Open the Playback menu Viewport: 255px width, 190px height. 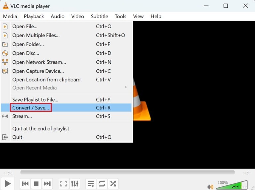(34, 16)
